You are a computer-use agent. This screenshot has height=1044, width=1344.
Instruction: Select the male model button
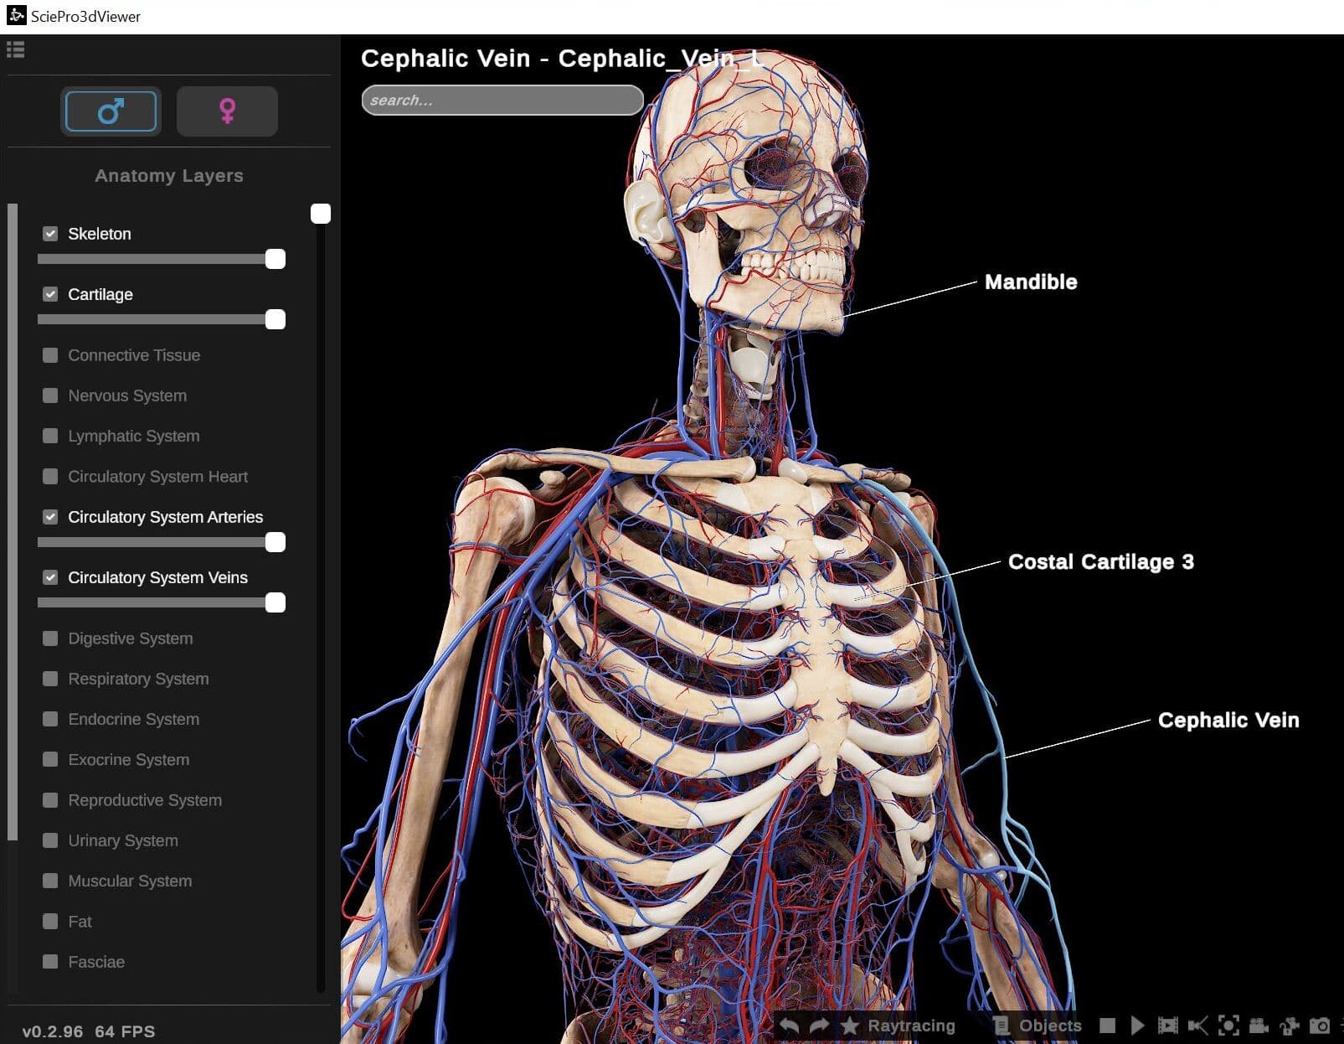[x=111, y=111]
